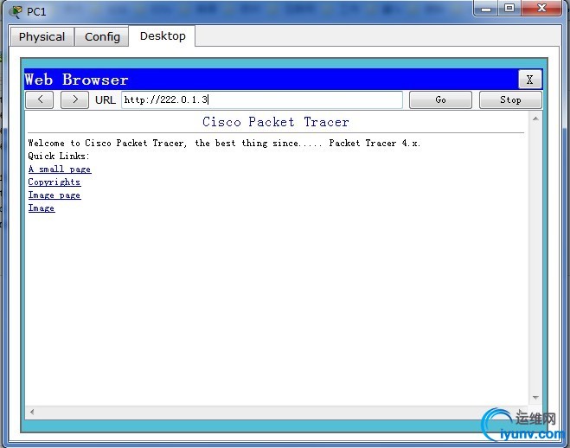
Task: Open the 'Image page' link
Action: click(54, 195)
